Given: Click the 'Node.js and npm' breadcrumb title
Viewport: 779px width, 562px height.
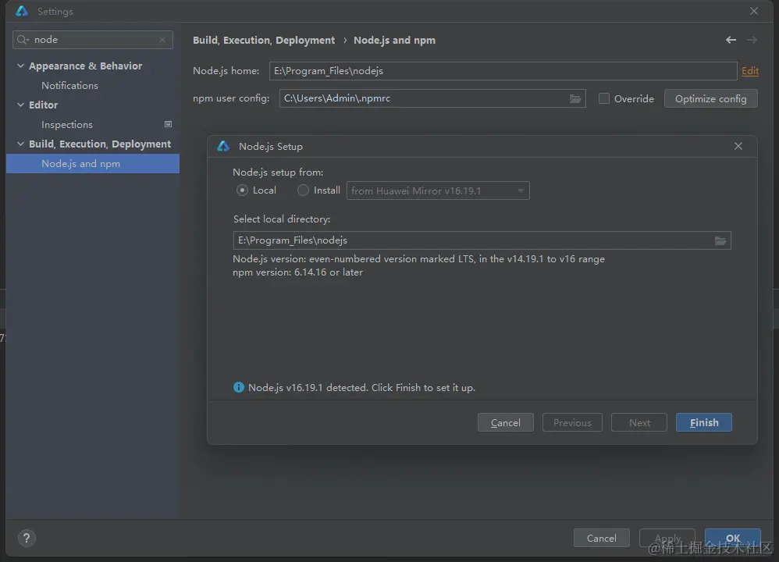Looking at the screenshot, I should (x=394, y=41).
